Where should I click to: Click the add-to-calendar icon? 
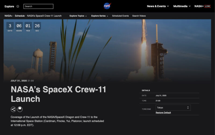click(x=20, y=109)
